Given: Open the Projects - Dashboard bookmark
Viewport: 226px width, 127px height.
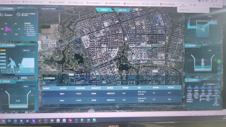Looking at the screenshot, I should point(150,4).
